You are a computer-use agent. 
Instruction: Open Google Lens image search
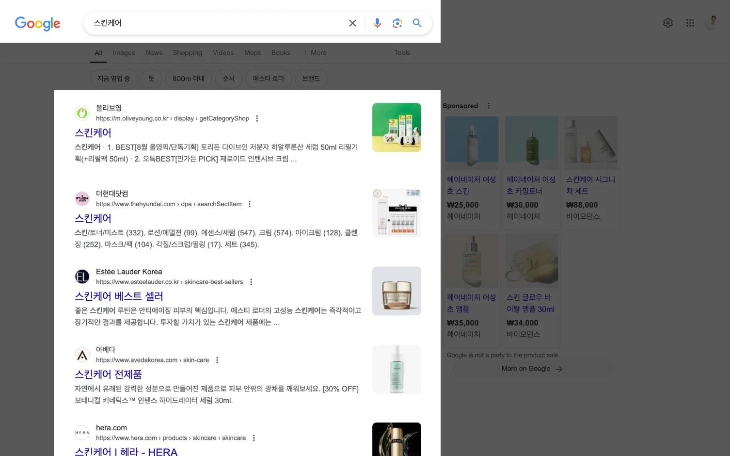pos(397,23)
